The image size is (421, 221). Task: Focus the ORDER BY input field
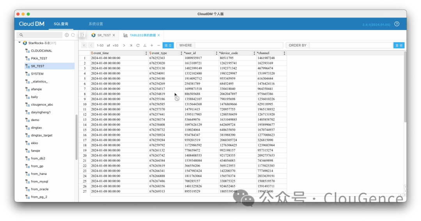[351, 45]
